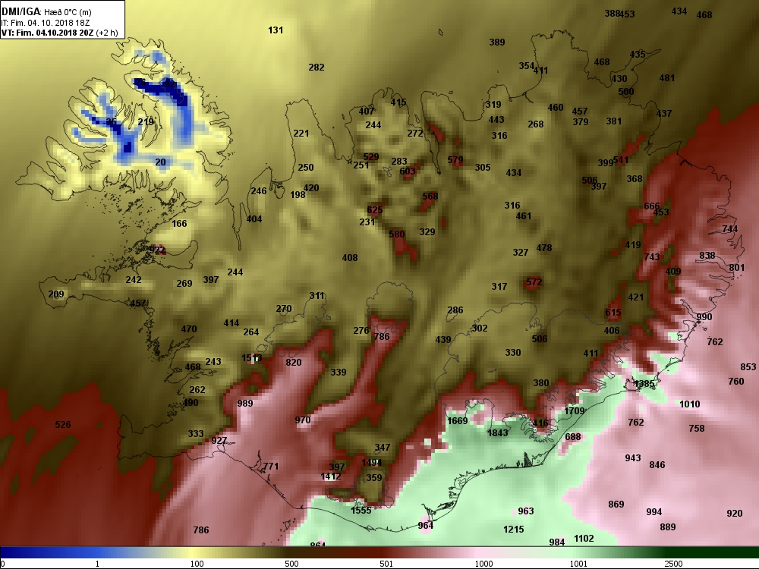The height and width of the screenshot is (569, 759).
Task: Select the value 20 in Westfjords
Action: pos(160,162)
